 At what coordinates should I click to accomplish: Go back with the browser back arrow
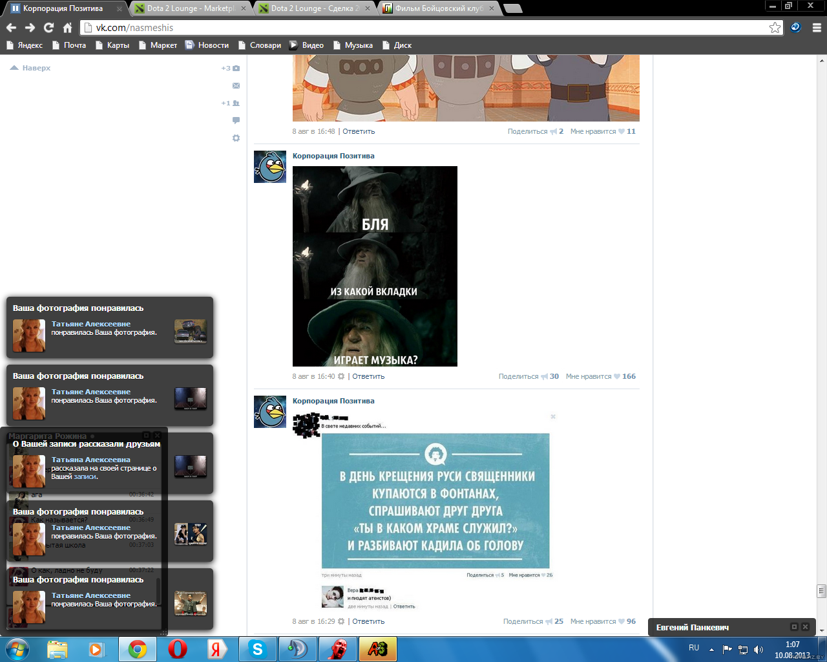(11, 28)
